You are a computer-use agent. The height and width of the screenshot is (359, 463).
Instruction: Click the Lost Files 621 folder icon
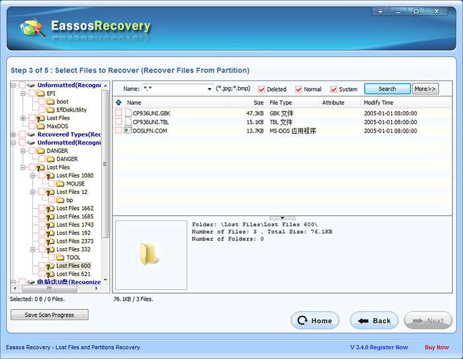50,274
